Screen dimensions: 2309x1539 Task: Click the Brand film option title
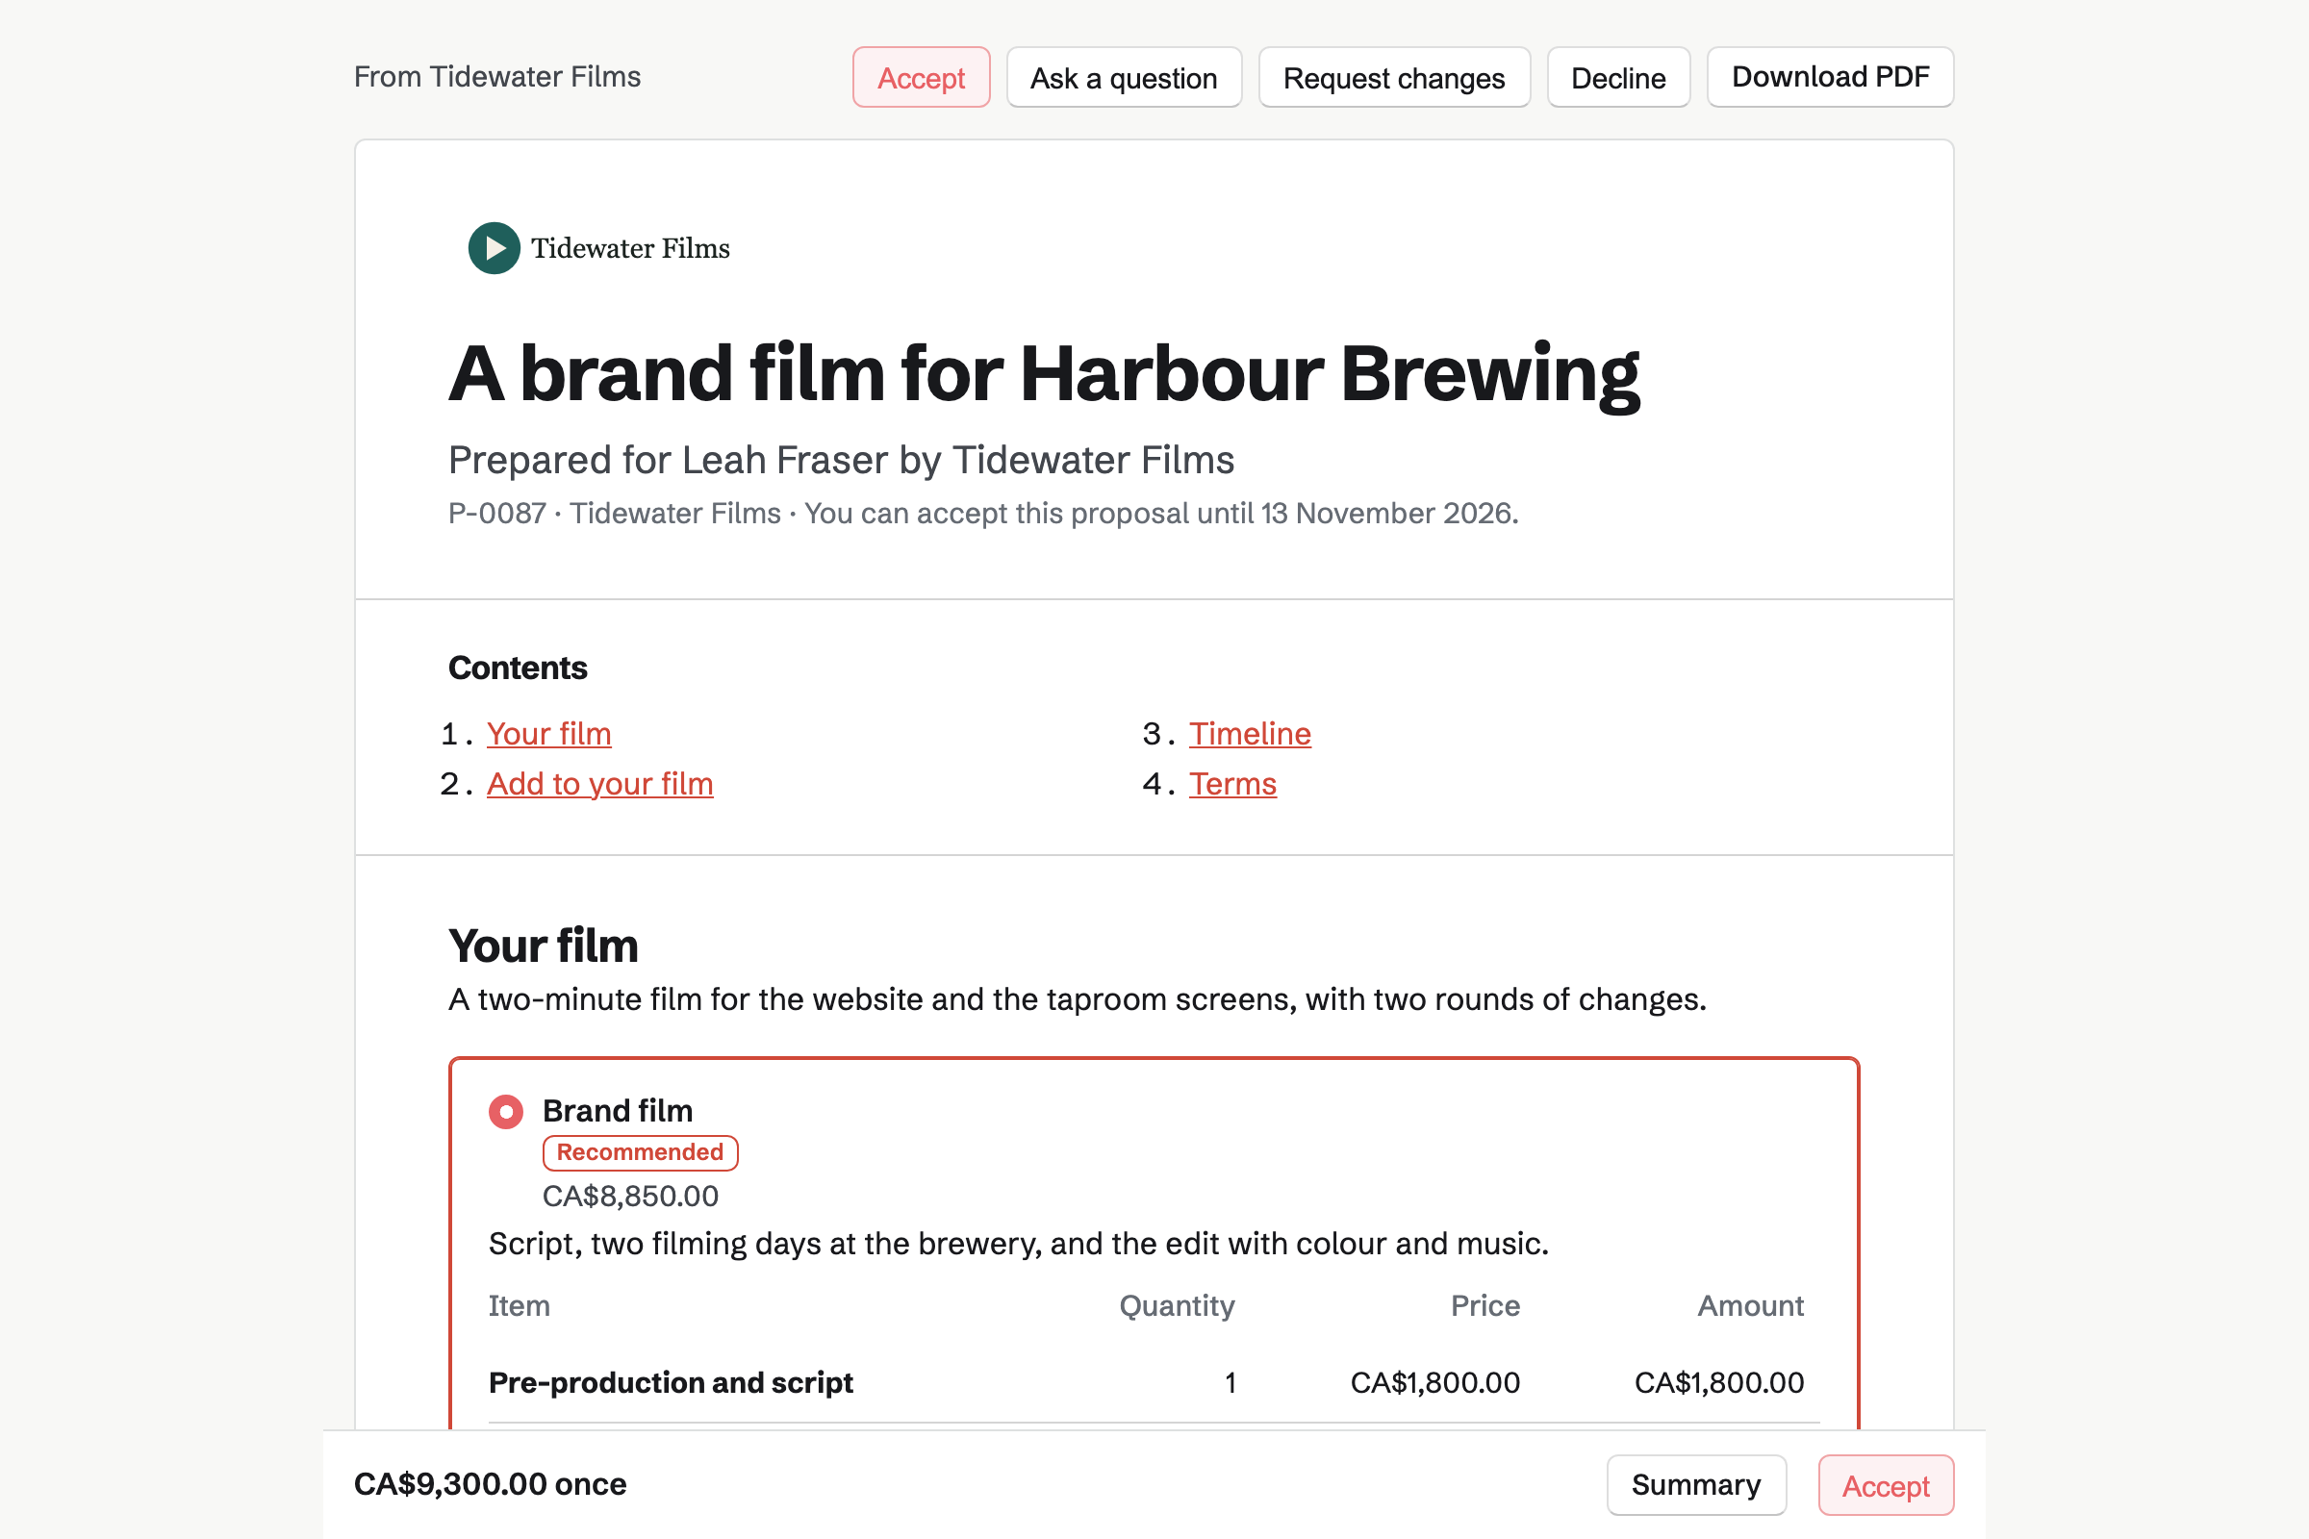pos(618,1111)
